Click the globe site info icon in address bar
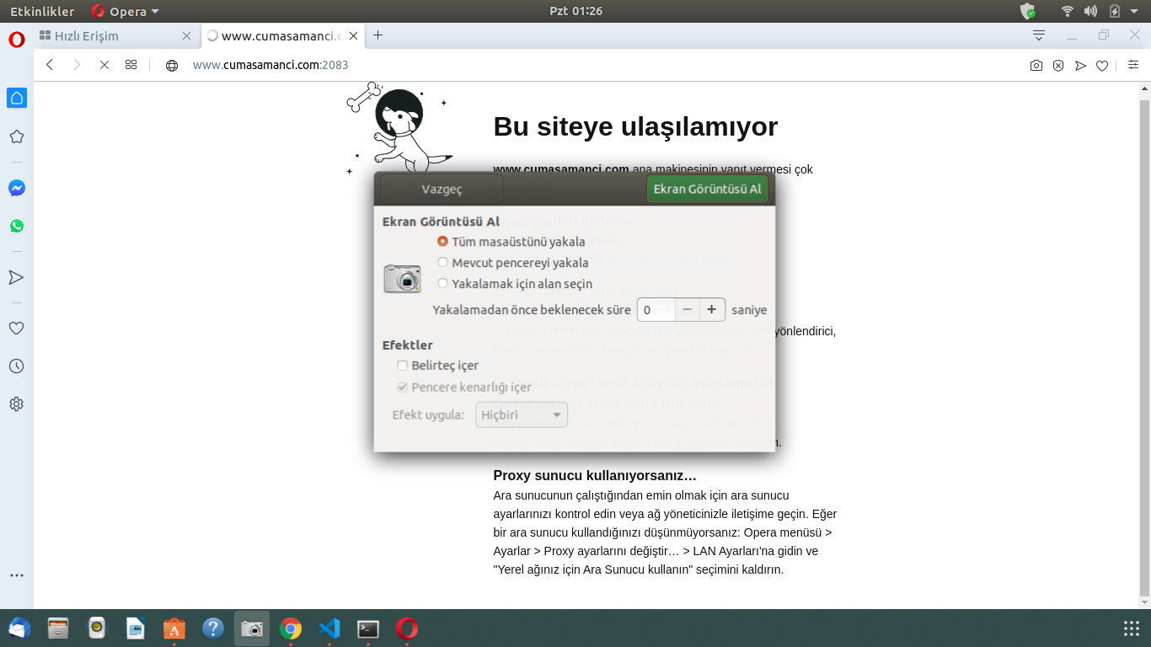This screenshot has width=1151, height=647. click(x=172, y=65)
